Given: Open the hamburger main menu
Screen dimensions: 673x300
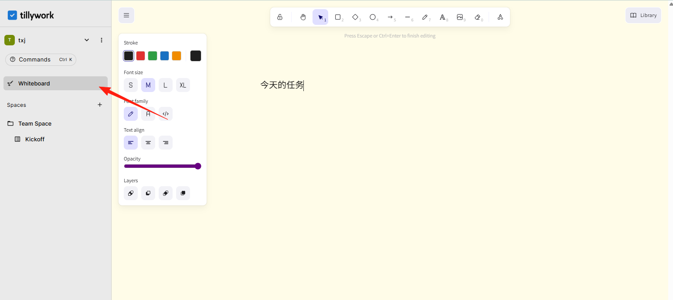Looking at the screenshot, I should click(x=126, y=15).
